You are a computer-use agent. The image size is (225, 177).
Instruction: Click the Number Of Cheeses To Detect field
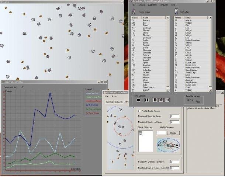click(174, 162)
